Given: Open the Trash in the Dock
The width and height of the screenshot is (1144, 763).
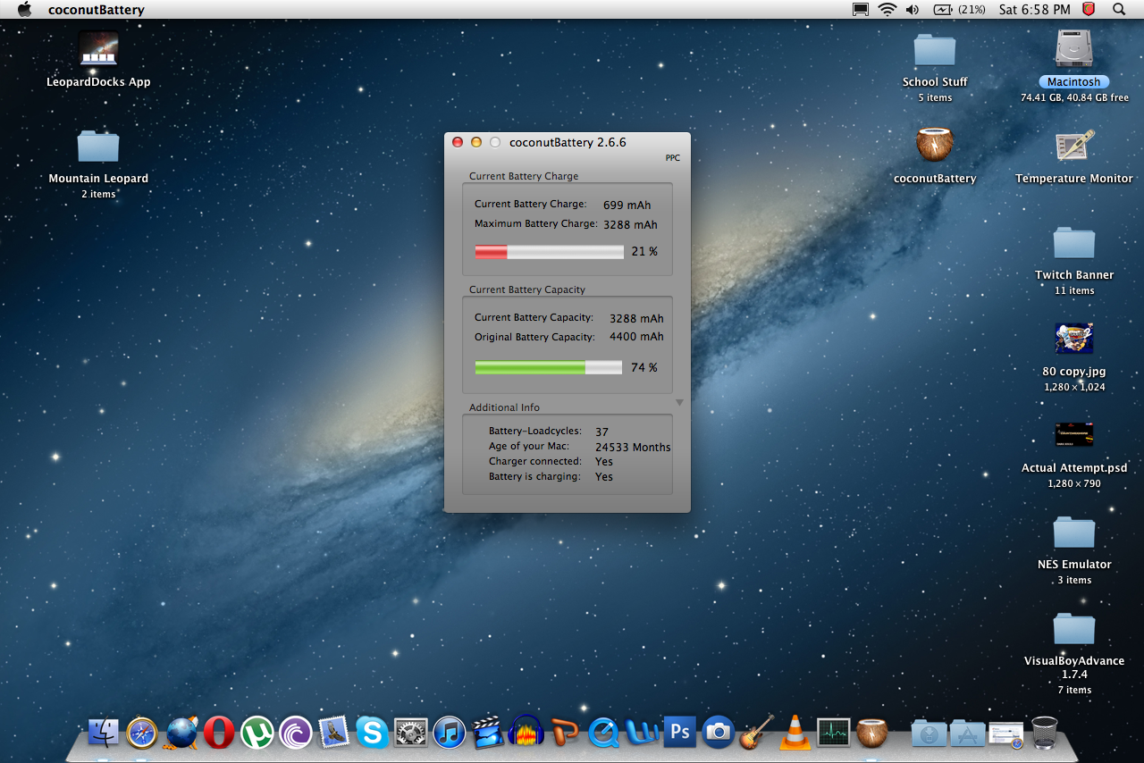Looking at the screenshot, I should click(1044, 732).
